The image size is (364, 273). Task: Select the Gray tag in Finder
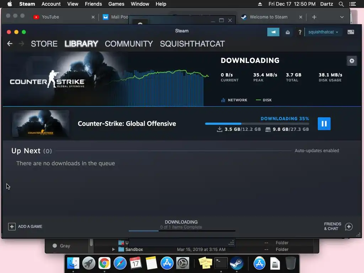[x=61, y=246]
